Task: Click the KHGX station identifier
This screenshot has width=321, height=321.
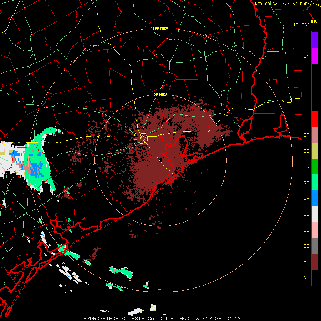Action: coord(183,319)
